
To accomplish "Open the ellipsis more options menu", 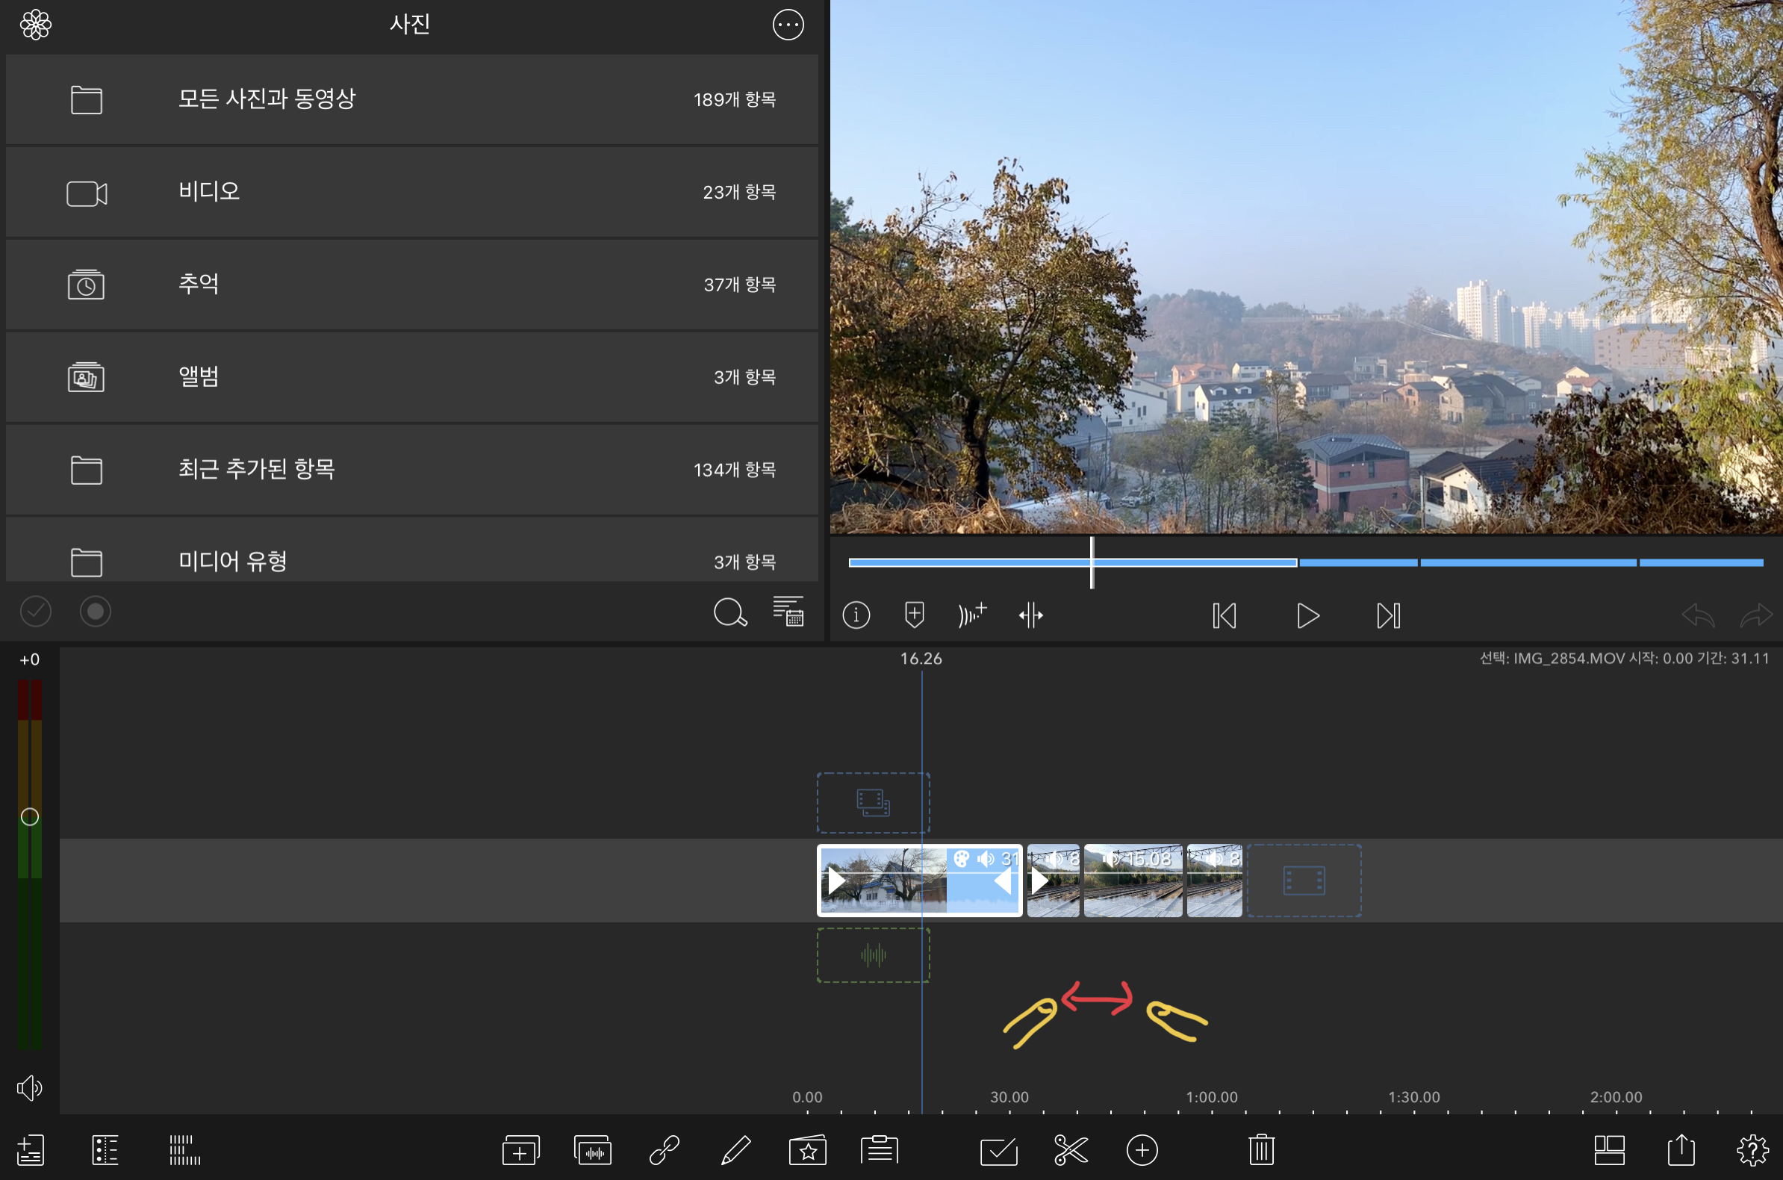I will coord(788,25).
